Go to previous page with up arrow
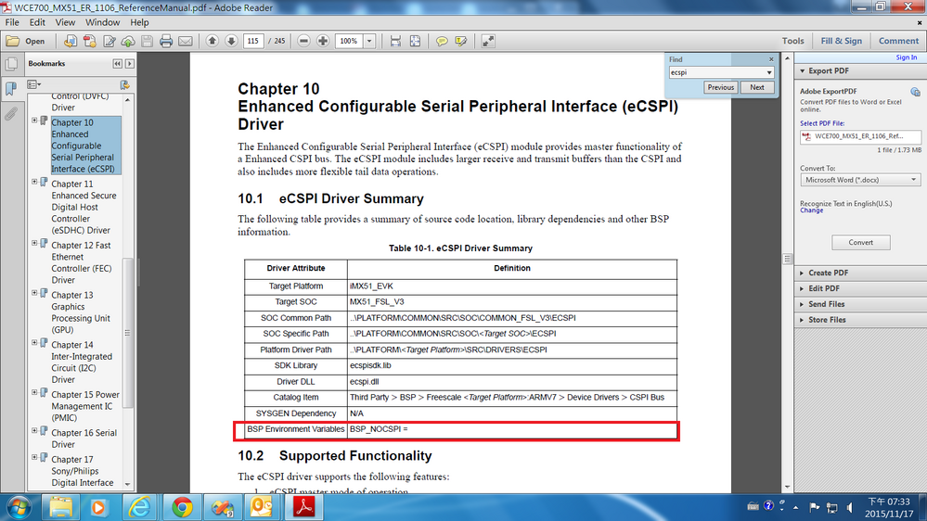Image resolution: width=927 pixels, height=521 pixels. tap(212, 41)
